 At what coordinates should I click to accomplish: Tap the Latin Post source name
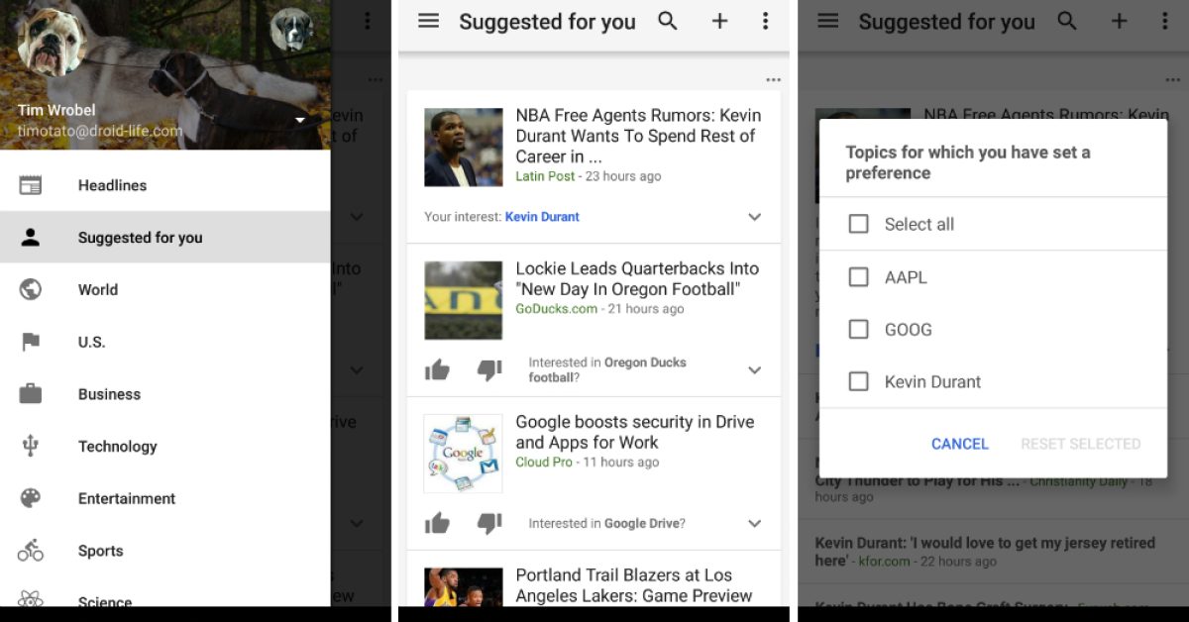(545, 176)
